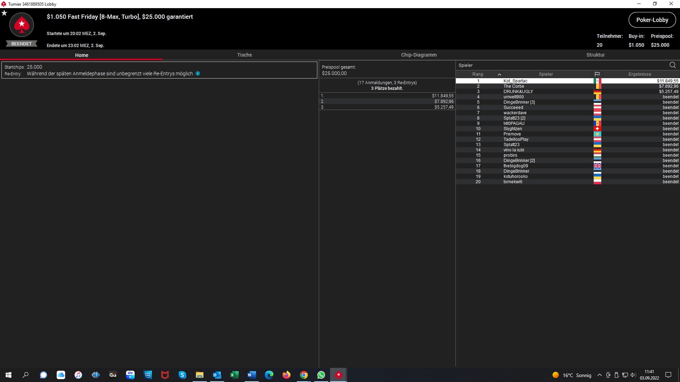The height and width of the screenshot is (382, 680).
Task: Click the flag column header icon
Action: [x=597, y=74]
